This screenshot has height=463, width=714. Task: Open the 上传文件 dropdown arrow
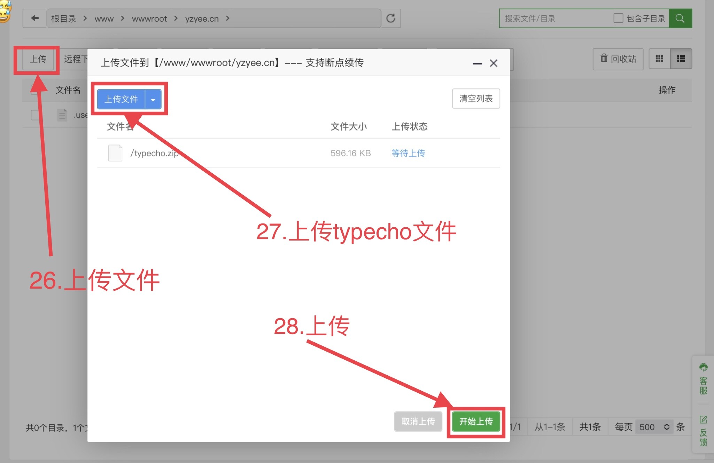(153, 100)
